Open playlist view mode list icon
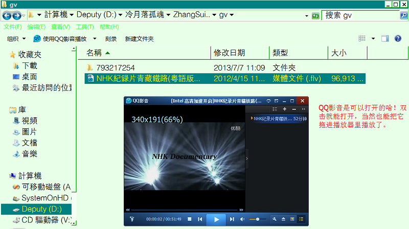 275,109
